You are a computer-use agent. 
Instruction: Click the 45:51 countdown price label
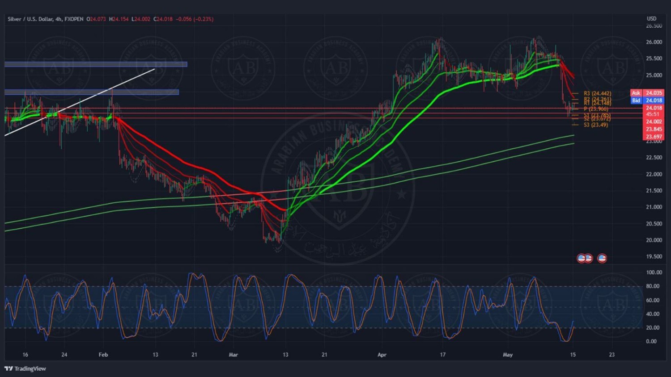653,114
